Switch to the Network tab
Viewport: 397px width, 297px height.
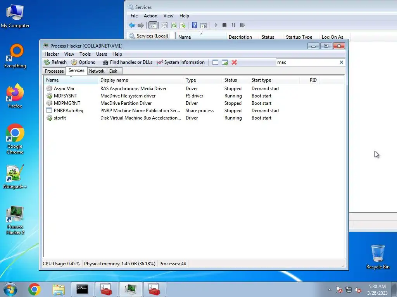(97, 71)
